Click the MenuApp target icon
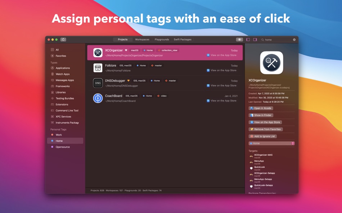 click(251, 162)
